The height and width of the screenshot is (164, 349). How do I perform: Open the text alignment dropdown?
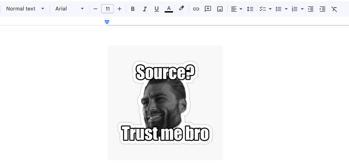(x=236, y=9)
